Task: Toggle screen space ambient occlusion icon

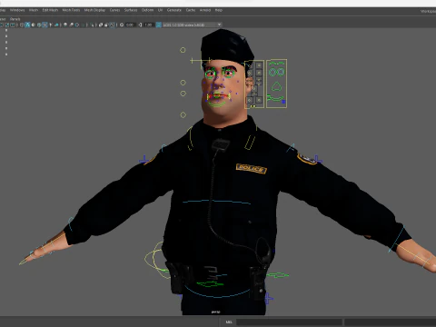Action: (65, 25)
